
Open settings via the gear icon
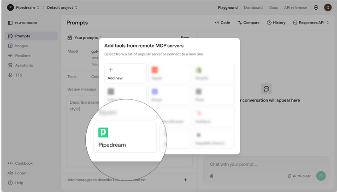pyautogui.click(x=316, y=7)
